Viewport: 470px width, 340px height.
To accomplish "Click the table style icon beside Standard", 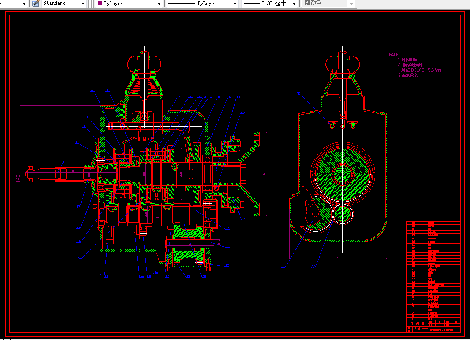I will [x=35, y=3].
